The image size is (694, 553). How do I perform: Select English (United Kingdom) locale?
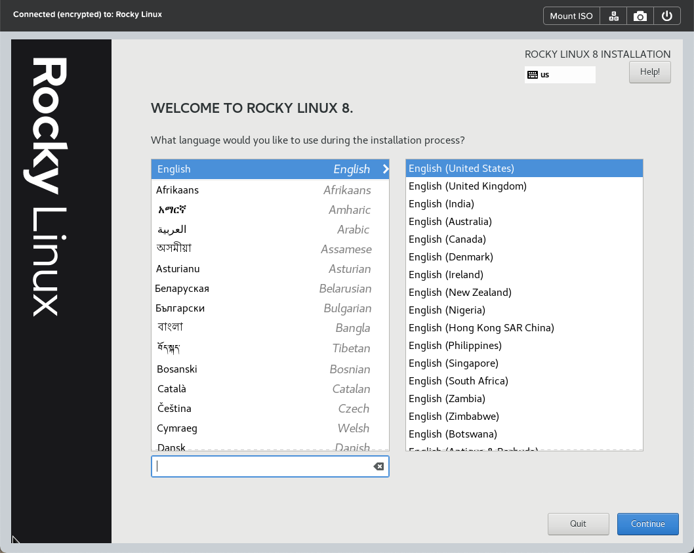click(x=467, y=186)
